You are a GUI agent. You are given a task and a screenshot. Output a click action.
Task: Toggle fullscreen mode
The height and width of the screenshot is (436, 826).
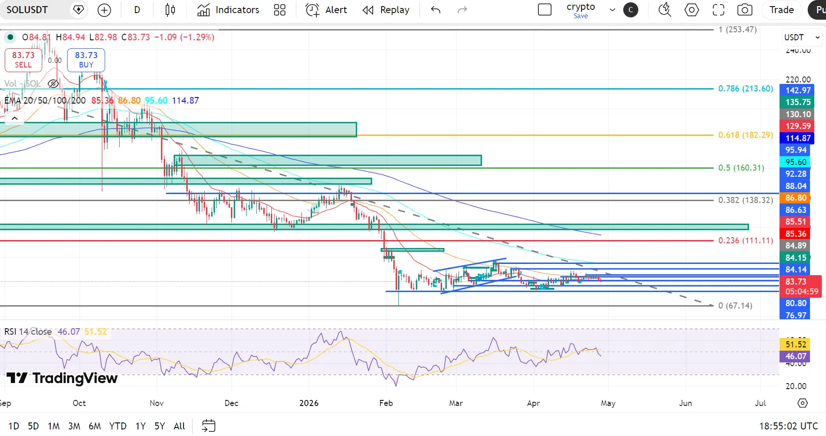[719, 10]
